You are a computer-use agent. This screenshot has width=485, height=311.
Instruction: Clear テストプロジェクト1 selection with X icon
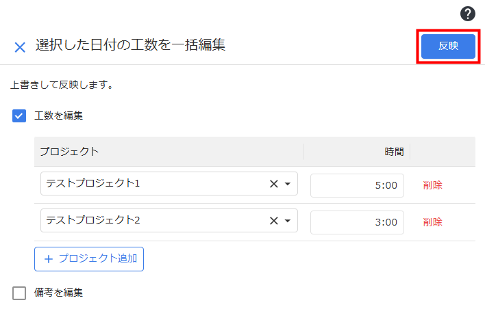point(274,184)
